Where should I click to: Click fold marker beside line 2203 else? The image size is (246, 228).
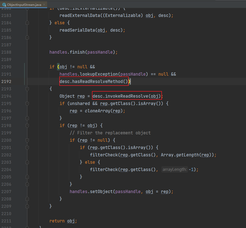(x=27, y=162)
